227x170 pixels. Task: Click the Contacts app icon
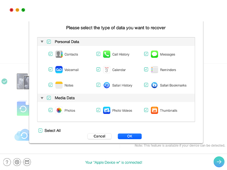pyautogui.click(x=59, y=54)
